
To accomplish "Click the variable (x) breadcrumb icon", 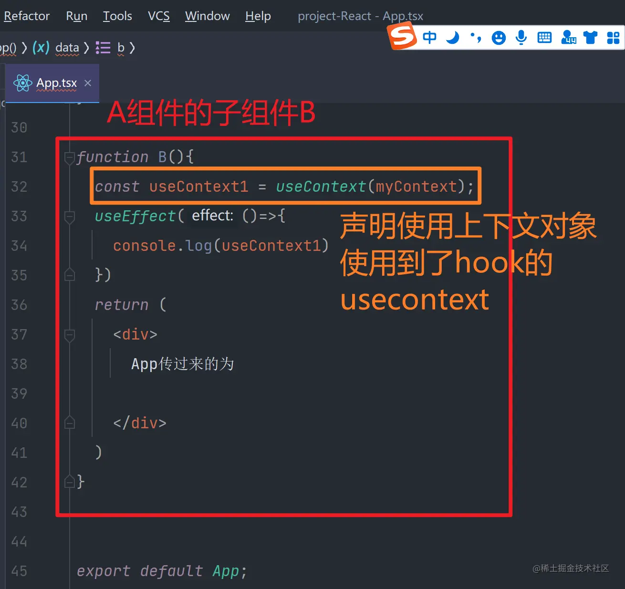I will (41, 47).
